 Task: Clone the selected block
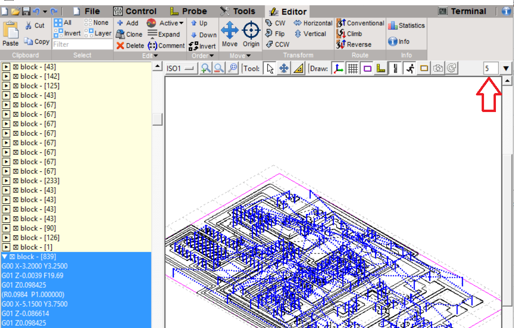[129, 34]
